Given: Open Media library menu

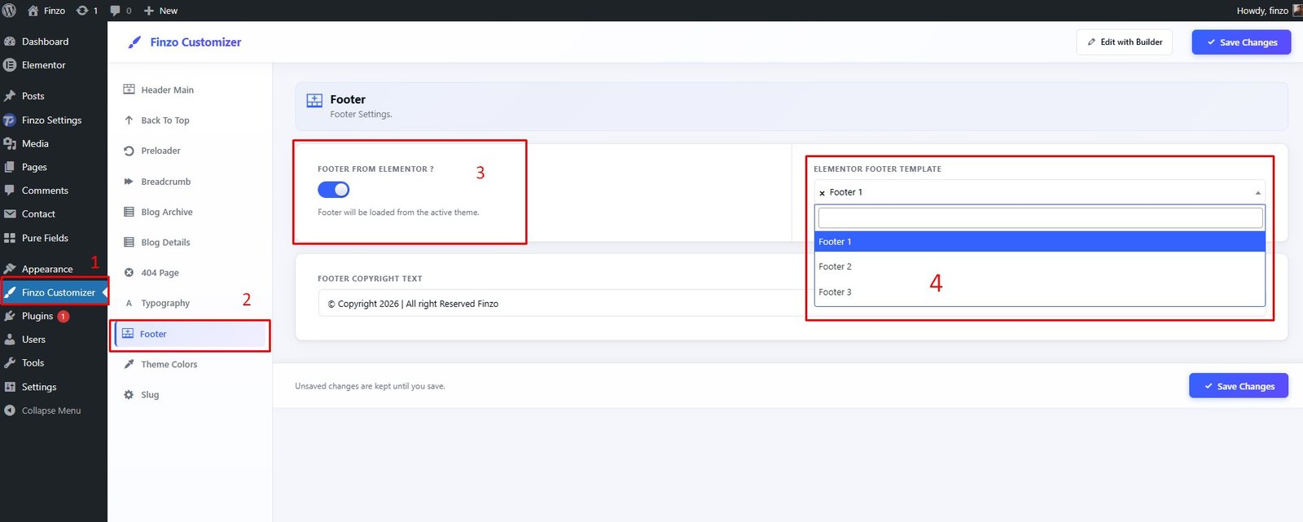Looking at the screenshot, I should pos(35,143).
